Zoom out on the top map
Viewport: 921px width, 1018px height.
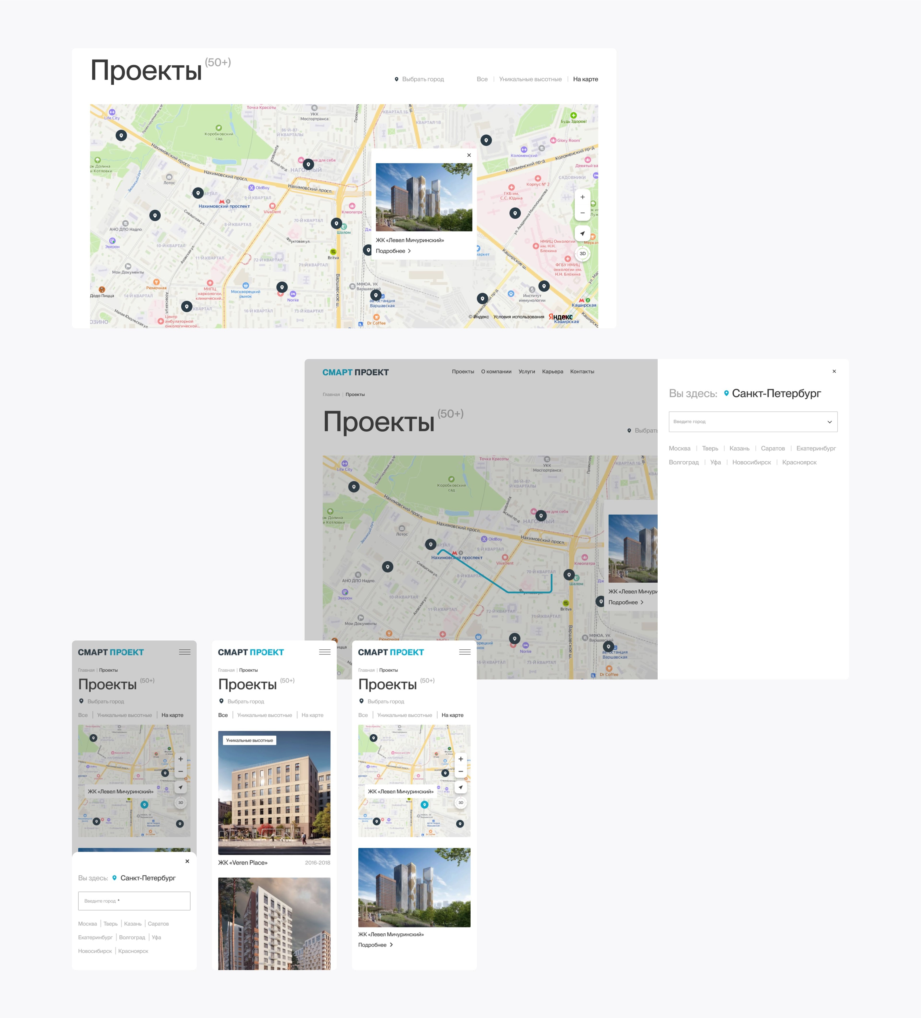point(582,213)
